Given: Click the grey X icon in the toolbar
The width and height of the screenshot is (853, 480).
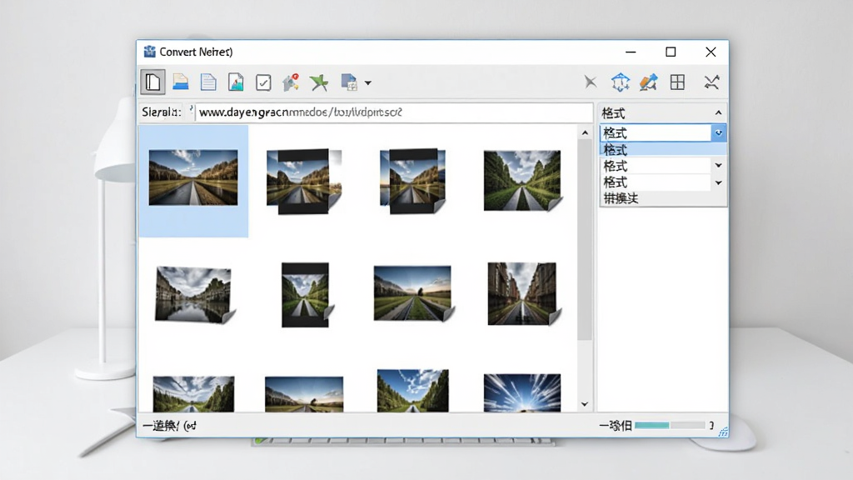Looking at the screenshot, I should (x=591, y=82).
